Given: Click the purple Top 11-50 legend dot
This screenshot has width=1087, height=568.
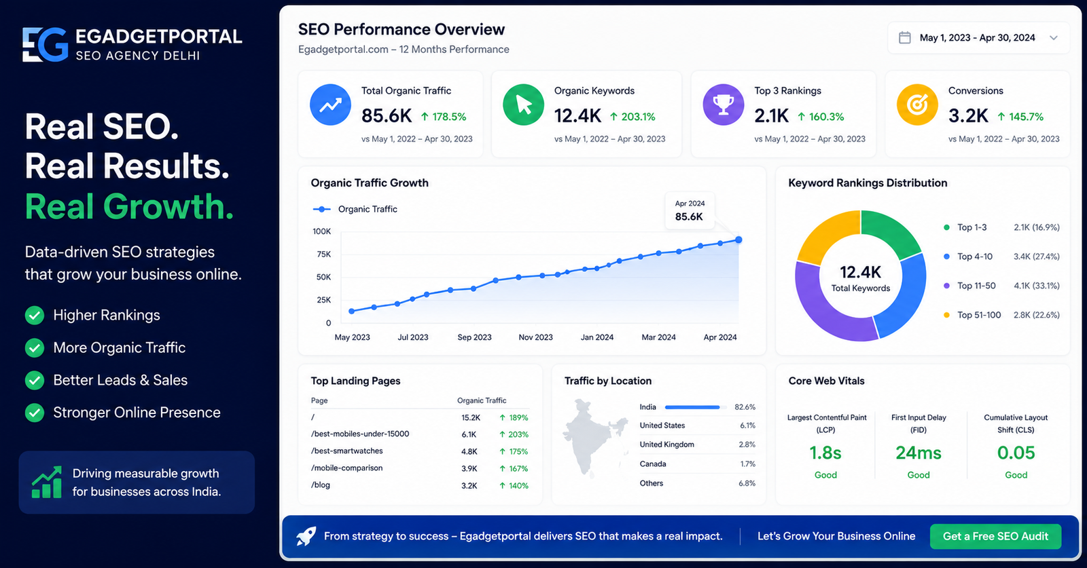Looking at the screenshot, I should [x=946, y=286].
